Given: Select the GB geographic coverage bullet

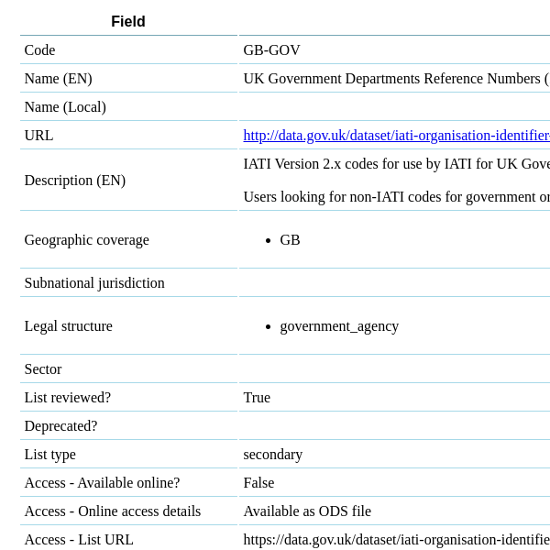Looking at the screenshot, I should [290, 240].
